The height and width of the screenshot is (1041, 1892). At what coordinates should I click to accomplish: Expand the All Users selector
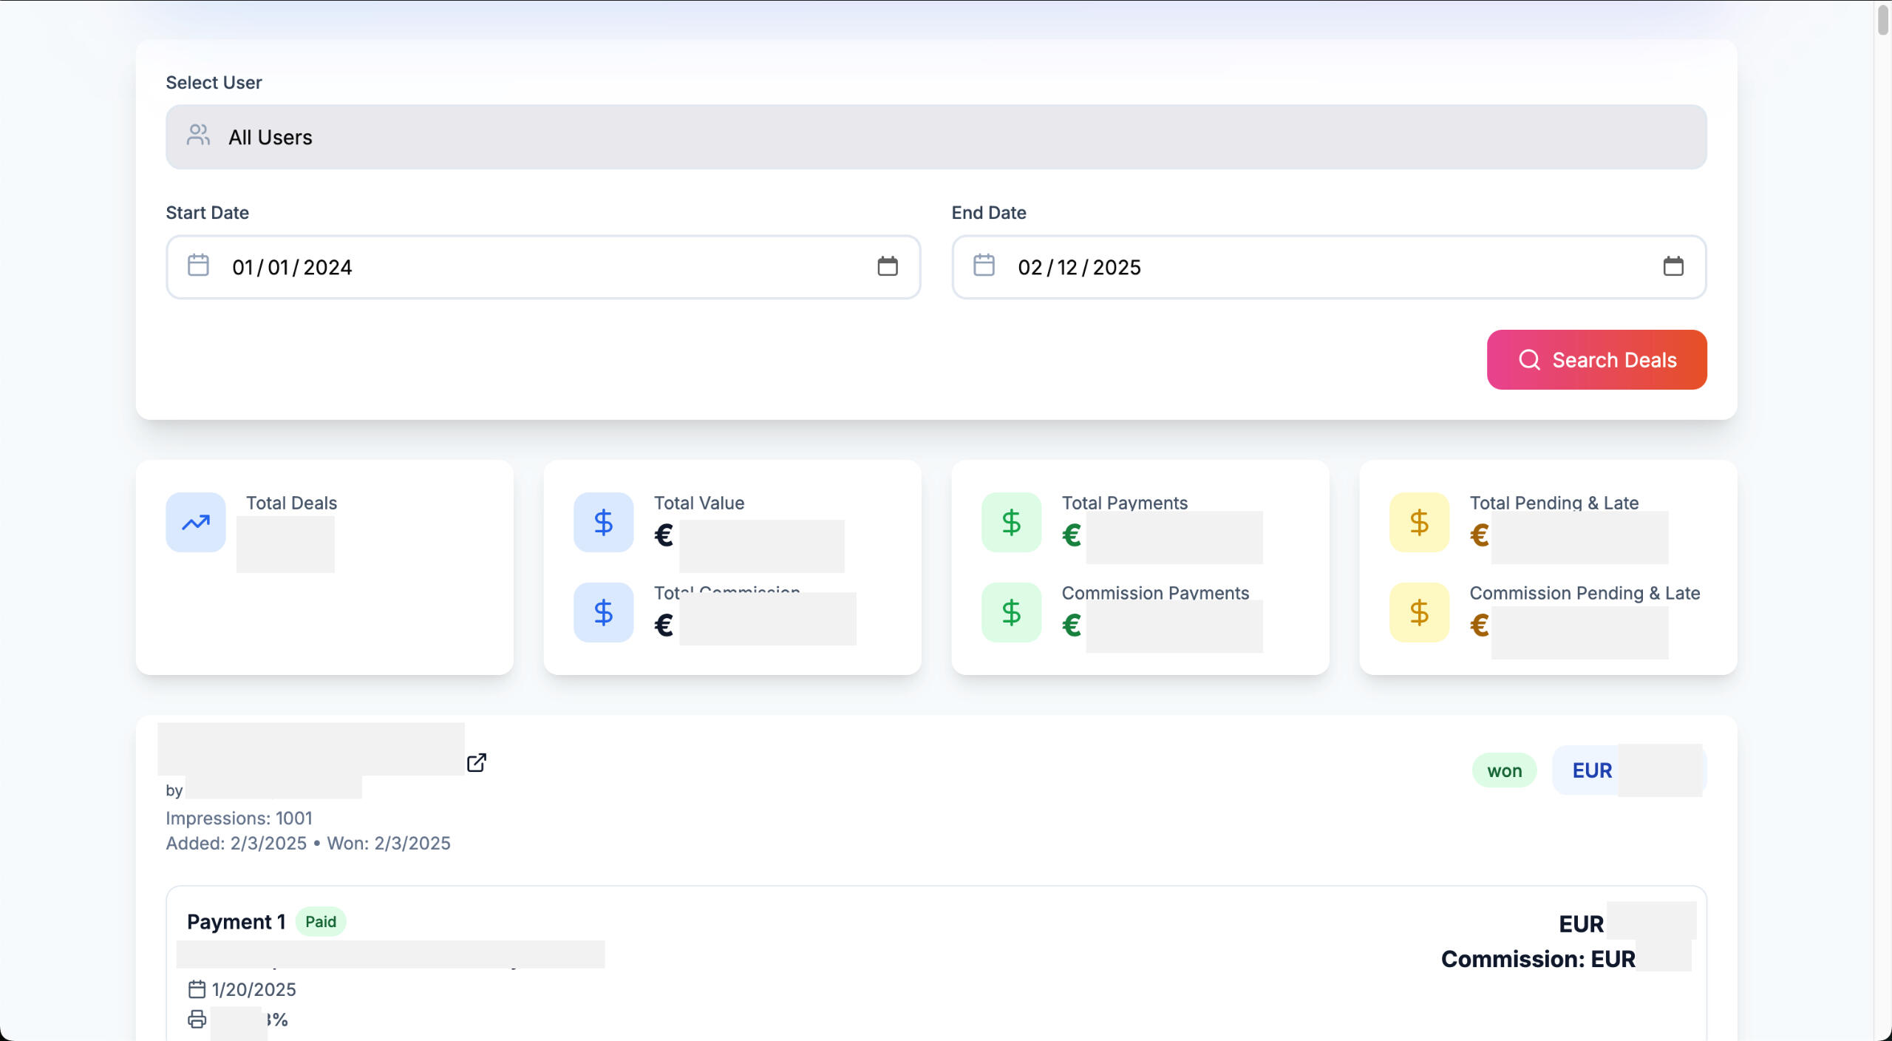coord(936,137)
